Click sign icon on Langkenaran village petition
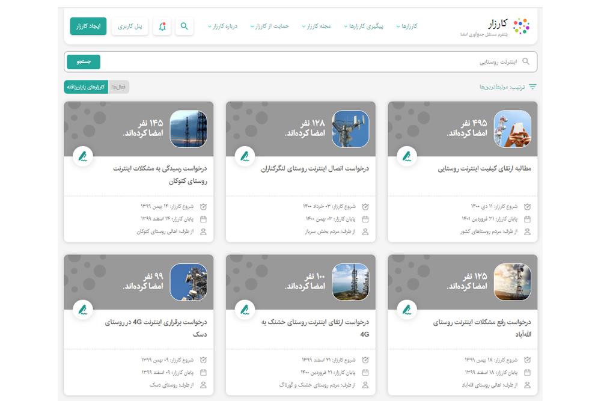 [x=245, y=157]
